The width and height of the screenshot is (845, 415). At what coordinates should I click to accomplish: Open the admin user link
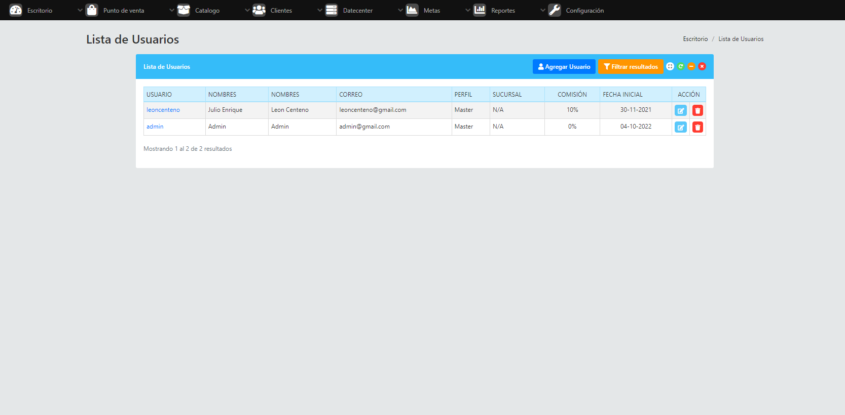coord(155,127)
